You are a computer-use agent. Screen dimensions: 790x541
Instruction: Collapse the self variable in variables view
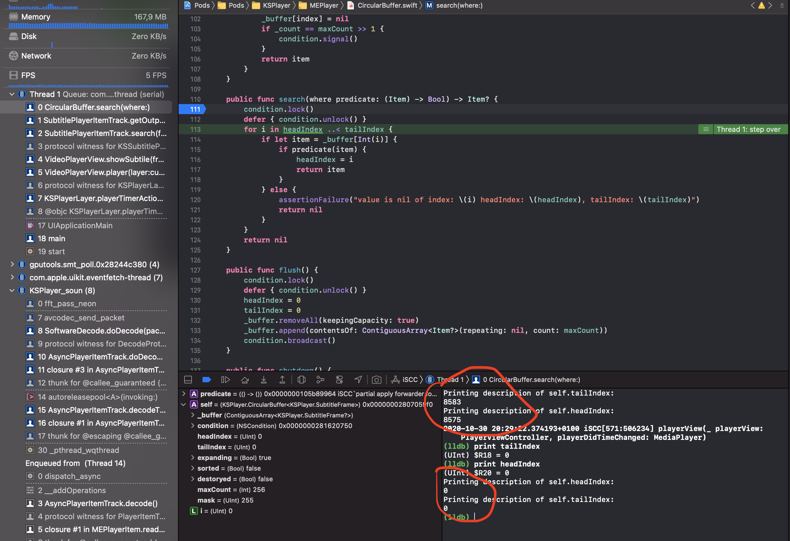[x=184, y=404]
